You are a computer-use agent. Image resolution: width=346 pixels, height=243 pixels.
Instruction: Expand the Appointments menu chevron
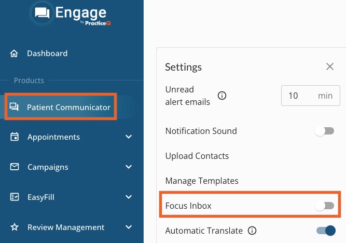click(129, 137)
